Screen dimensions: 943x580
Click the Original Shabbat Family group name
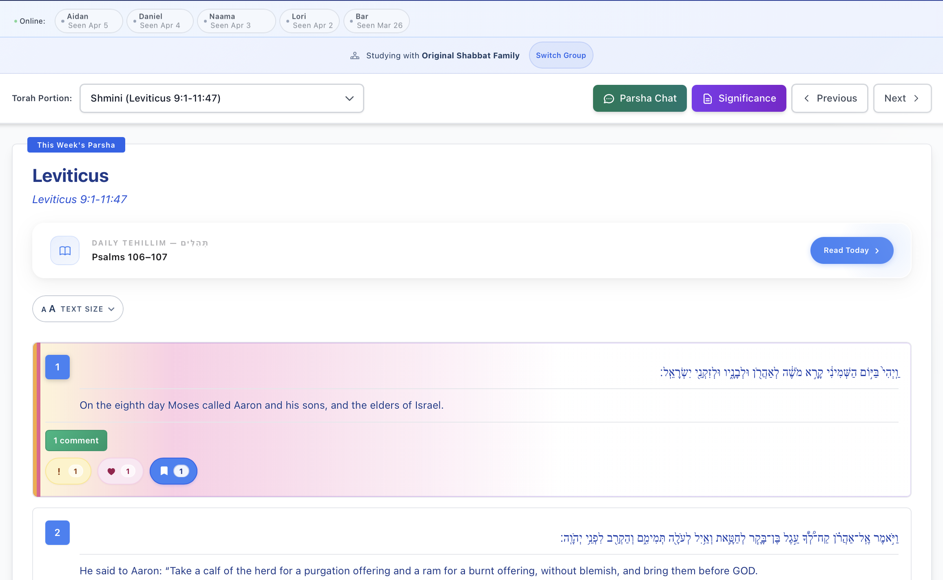(x=471, y=55)
